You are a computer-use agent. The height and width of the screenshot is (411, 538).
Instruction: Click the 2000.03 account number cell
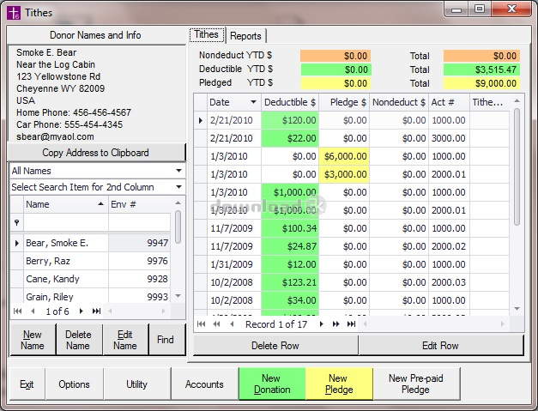(449, 282)
